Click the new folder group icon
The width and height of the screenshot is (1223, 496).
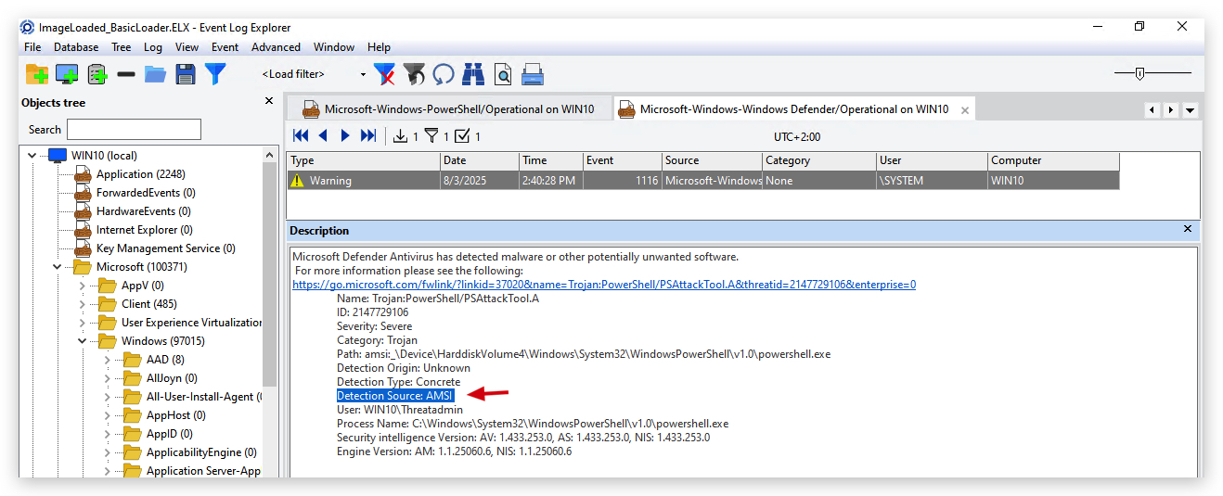(x=37, y=74)
